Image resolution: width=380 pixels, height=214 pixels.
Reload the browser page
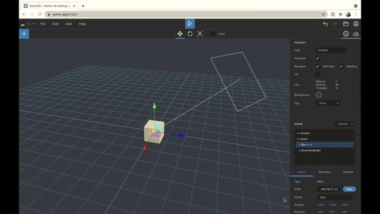point(40,14)
